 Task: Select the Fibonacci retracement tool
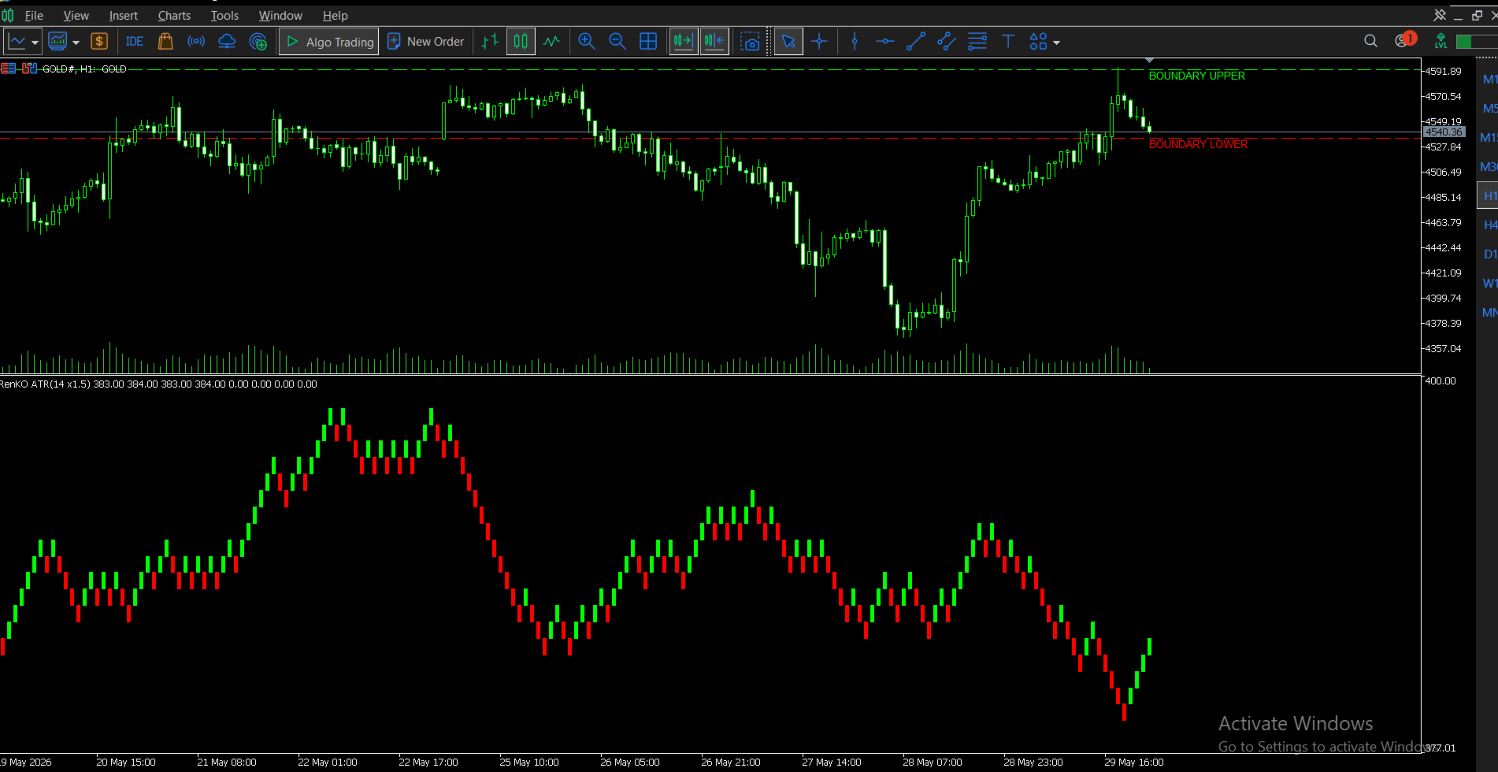click(977, 42)
